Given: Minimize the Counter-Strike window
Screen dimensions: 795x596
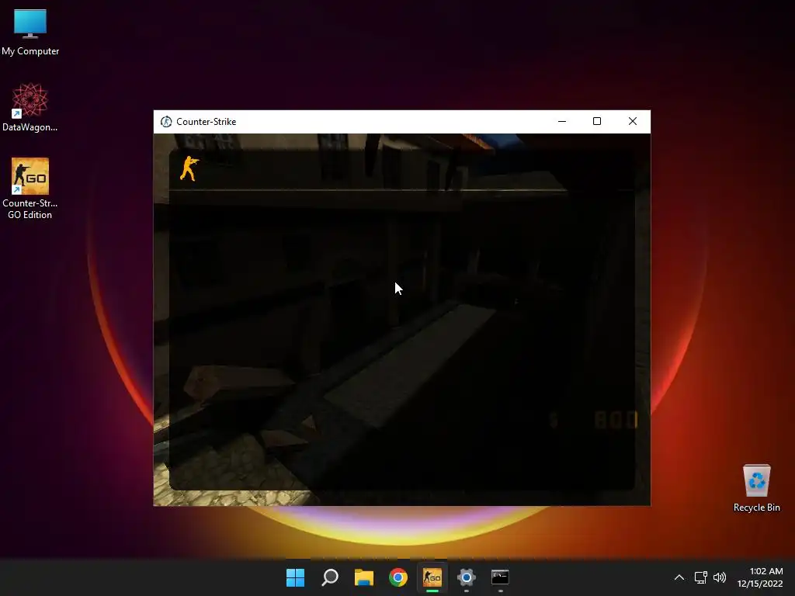Looking at the screenshot, I should click(x=562, y=122).
